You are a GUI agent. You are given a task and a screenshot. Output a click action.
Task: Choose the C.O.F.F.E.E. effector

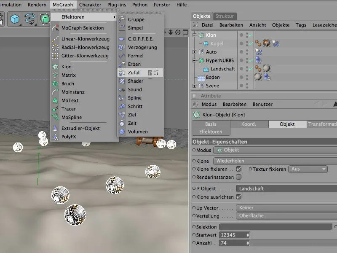tap(140, 39)
